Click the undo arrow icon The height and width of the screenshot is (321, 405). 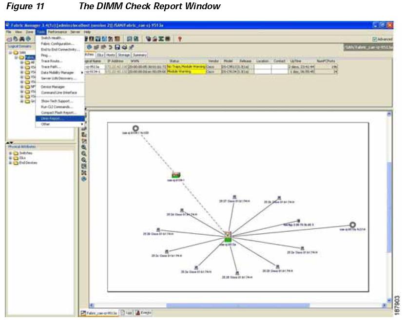click(x=110, y=47)
